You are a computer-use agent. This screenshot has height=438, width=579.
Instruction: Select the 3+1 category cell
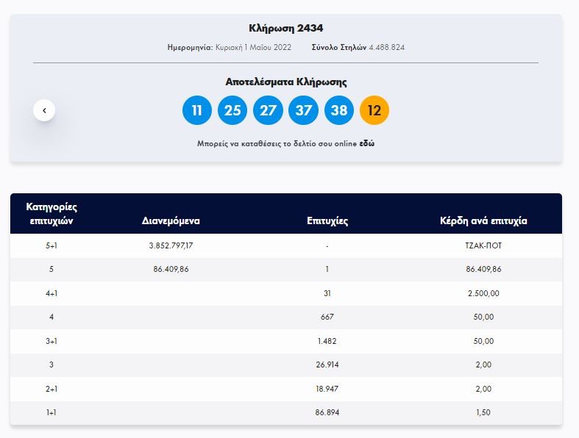(x=51, y=341)
